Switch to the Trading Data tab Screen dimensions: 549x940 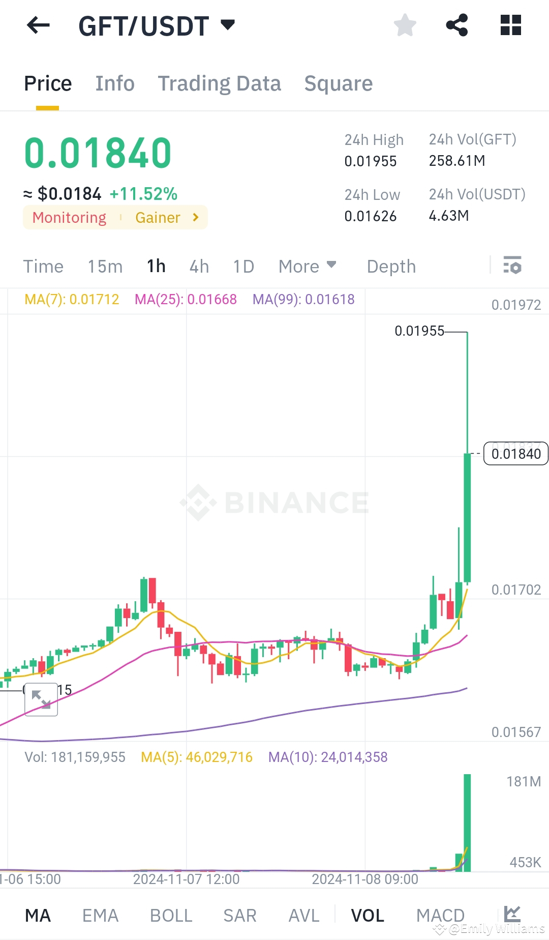point(220,83)
